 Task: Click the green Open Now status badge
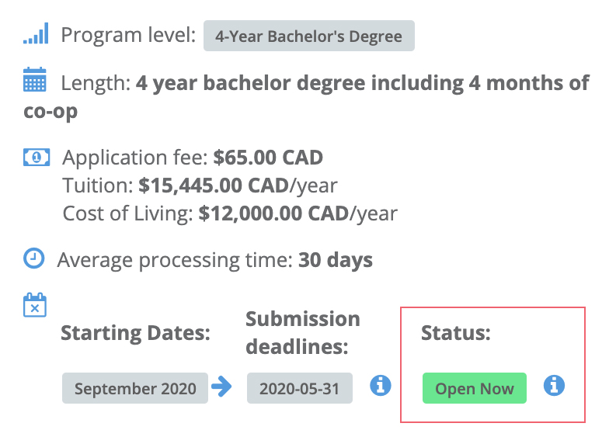point(474,388)
